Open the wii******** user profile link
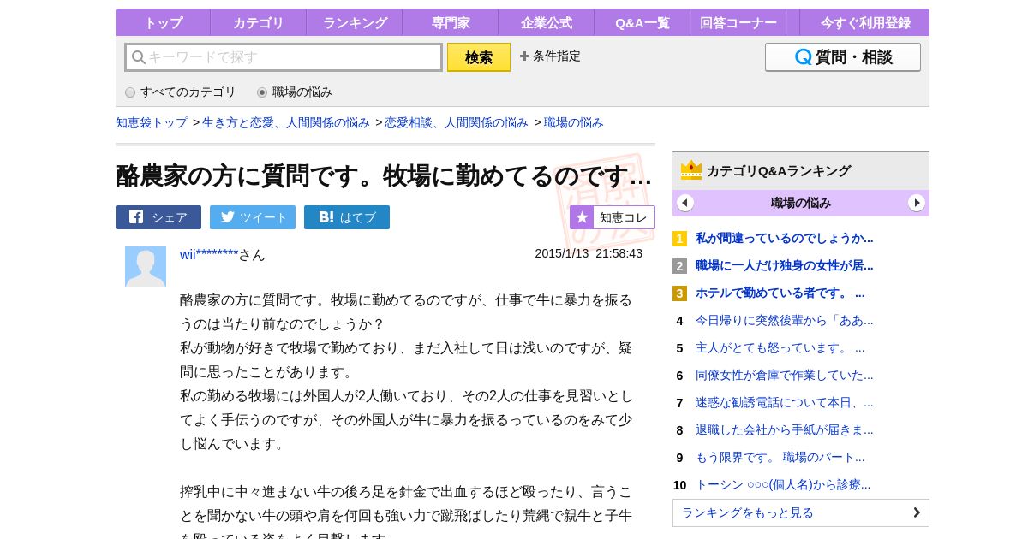1028x539 pixels. (x=209, y=254)
